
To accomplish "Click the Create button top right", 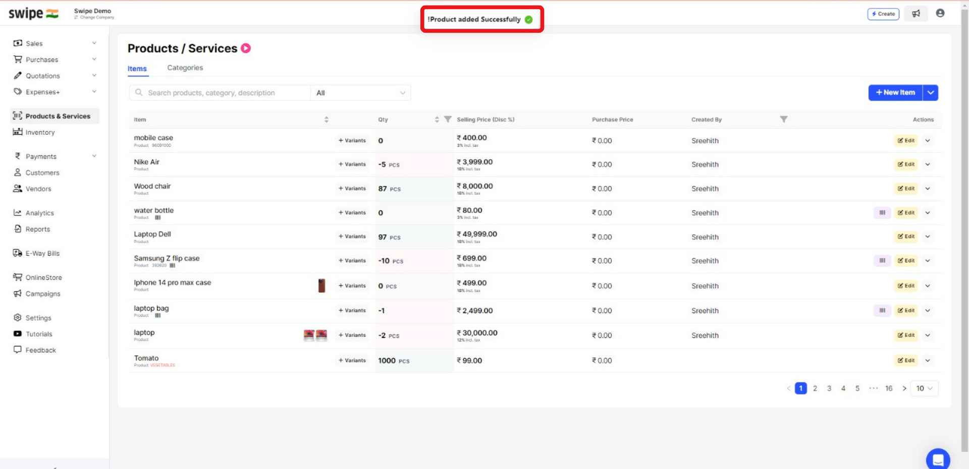I will point(883,14).
